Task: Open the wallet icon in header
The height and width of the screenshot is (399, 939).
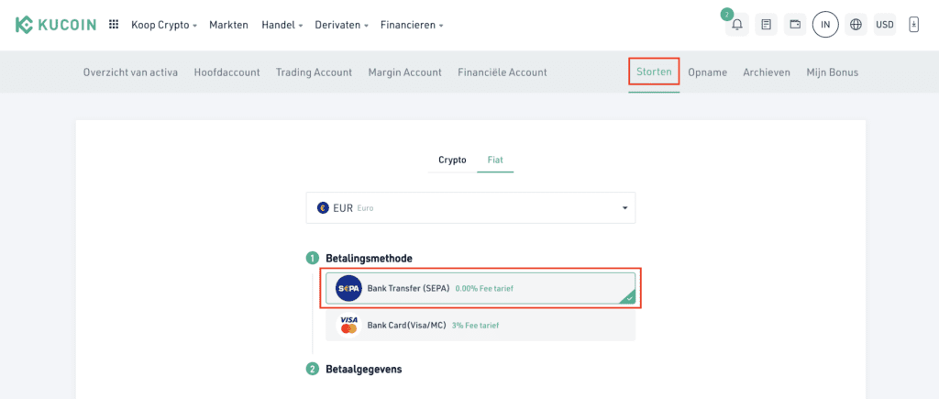Action: tap(795, 25)
